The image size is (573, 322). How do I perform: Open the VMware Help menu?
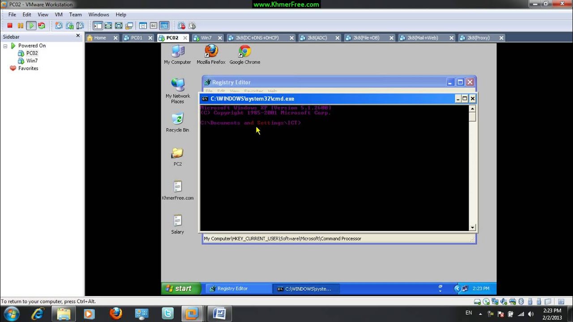[121, 15]
